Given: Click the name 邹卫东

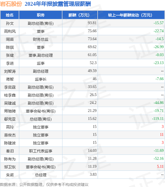Looking at the screenshot, I should (10, 167).
